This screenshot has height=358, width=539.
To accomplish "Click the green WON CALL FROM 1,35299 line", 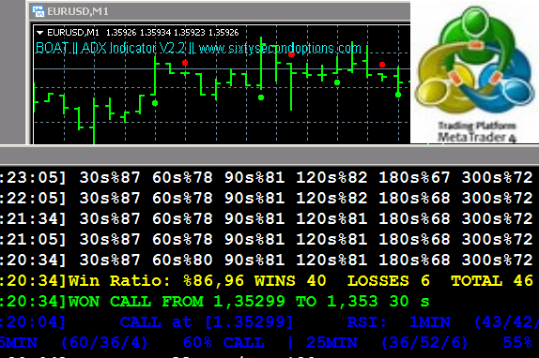I will click(x=215, y=302).
